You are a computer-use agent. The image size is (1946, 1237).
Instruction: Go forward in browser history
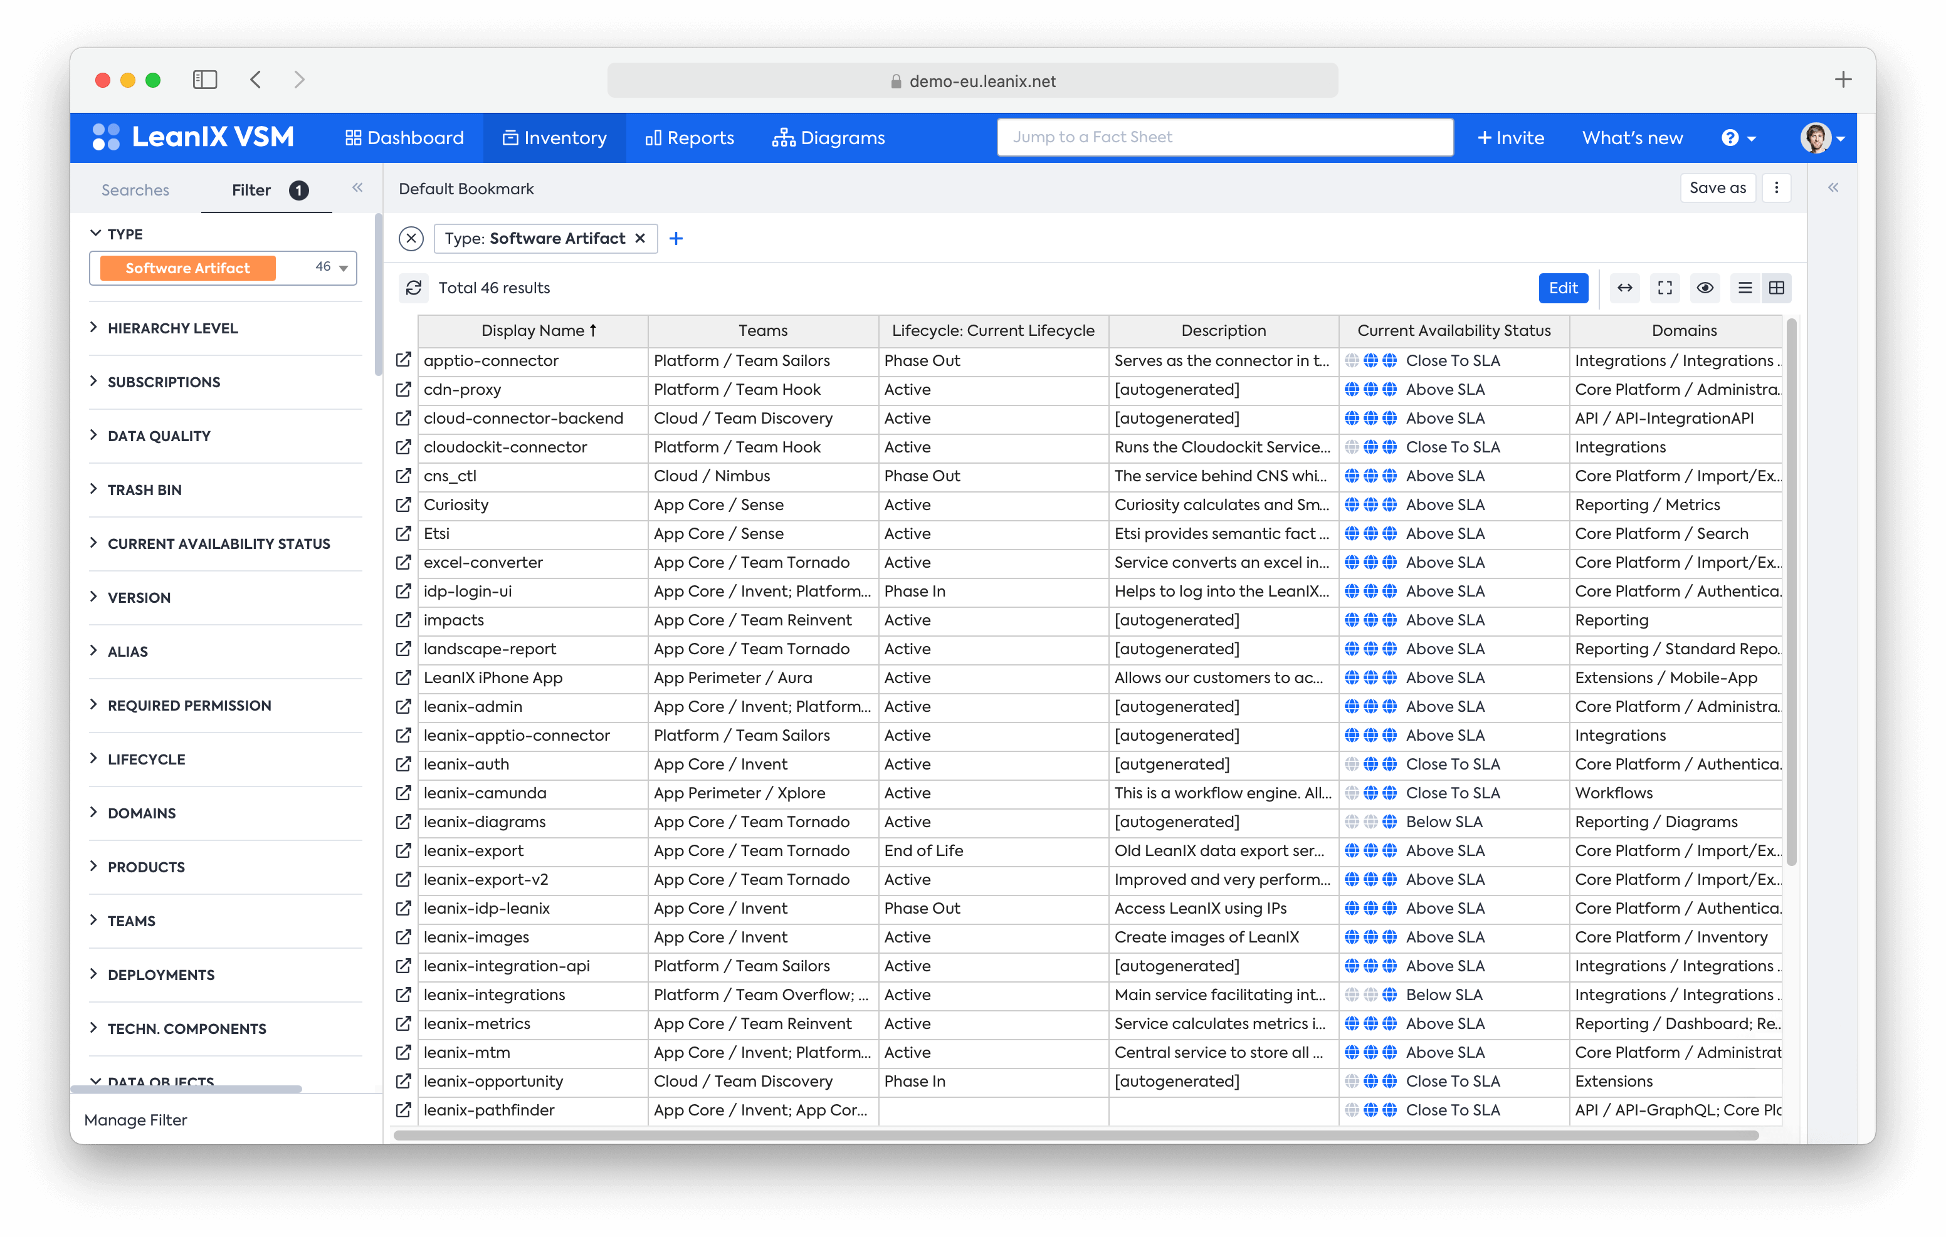coord(299,80)
